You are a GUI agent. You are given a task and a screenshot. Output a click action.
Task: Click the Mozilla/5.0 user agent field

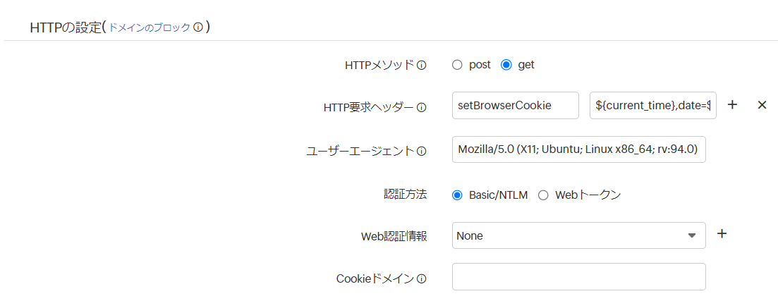click(x=578, y=149)
